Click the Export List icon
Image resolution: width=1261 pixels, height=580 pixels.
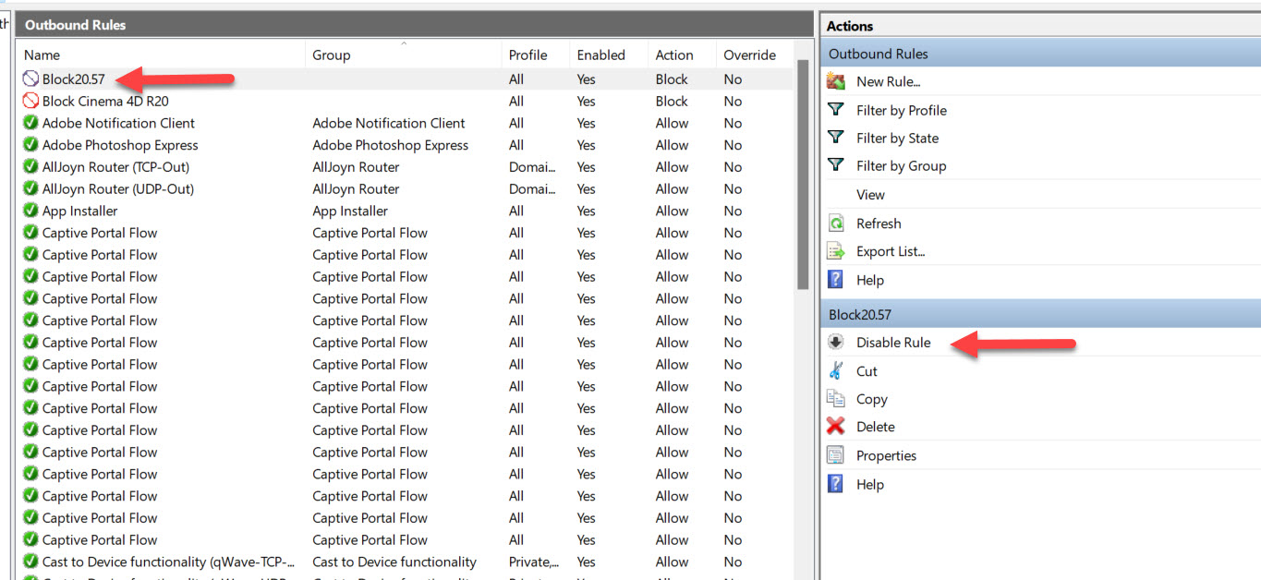pyautogui.click(x=836, y=251)
